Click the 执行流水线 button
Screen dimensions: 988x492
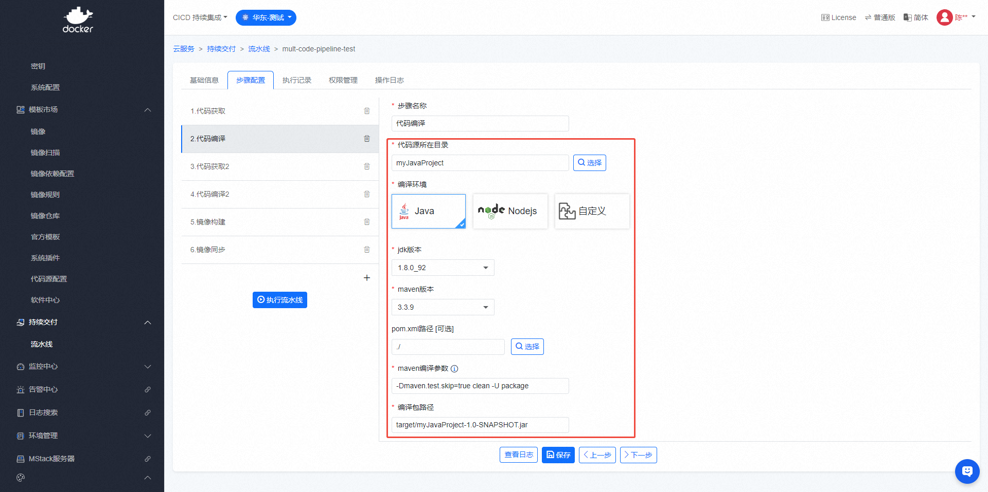tap(279, 300)
